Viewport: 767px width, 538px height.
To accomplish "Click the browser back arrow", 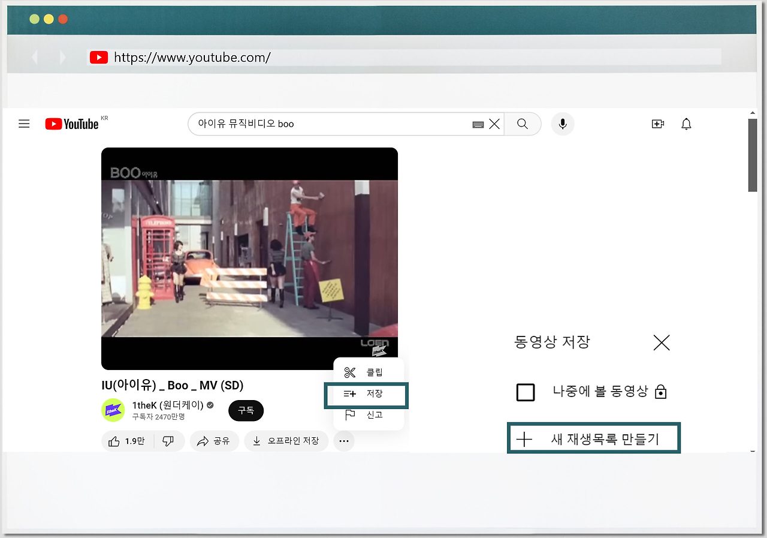I will pos(35,58).
